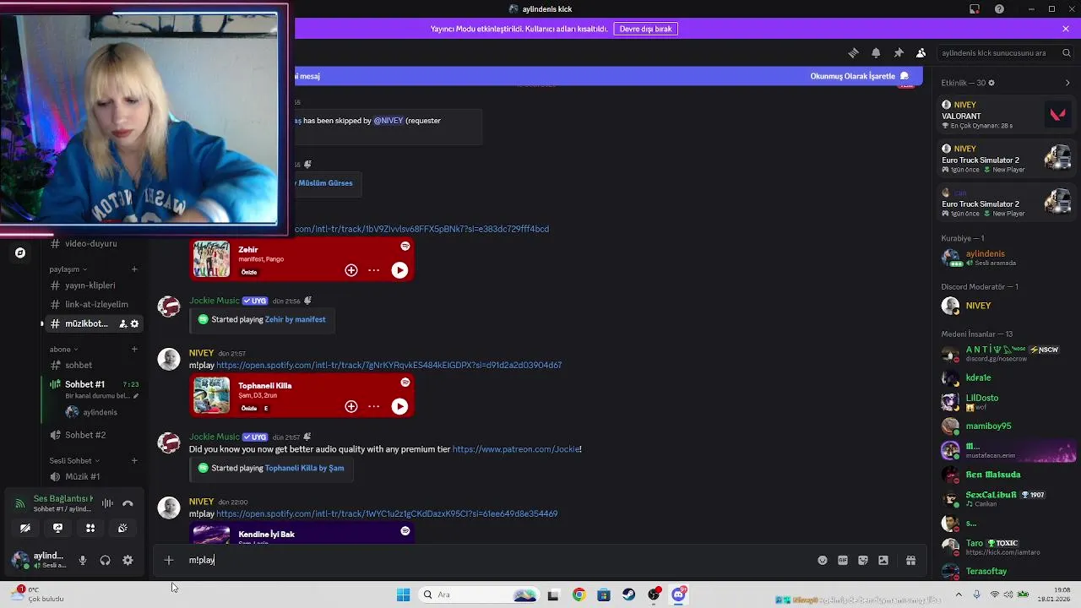Dismiss the purple streamer mode banner

(1066, 29)
